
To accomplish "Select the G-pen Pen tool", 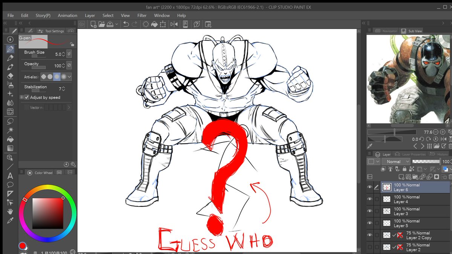I will pyautogui.click(x=10, y=49).
